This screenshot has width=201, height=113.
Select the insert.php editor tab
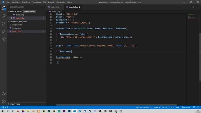[x=73, y=7]
